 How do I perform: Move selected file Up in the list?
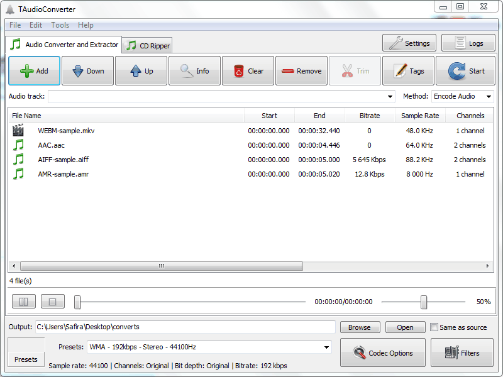click(x=141, y=71)
